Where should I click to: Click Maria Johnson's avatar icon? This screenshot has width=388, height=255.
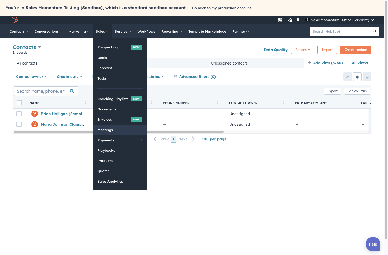[35, 124]
